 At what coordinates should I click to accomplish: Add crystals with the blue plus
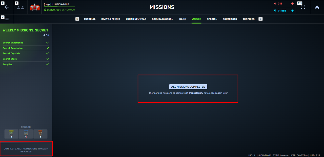293,11
